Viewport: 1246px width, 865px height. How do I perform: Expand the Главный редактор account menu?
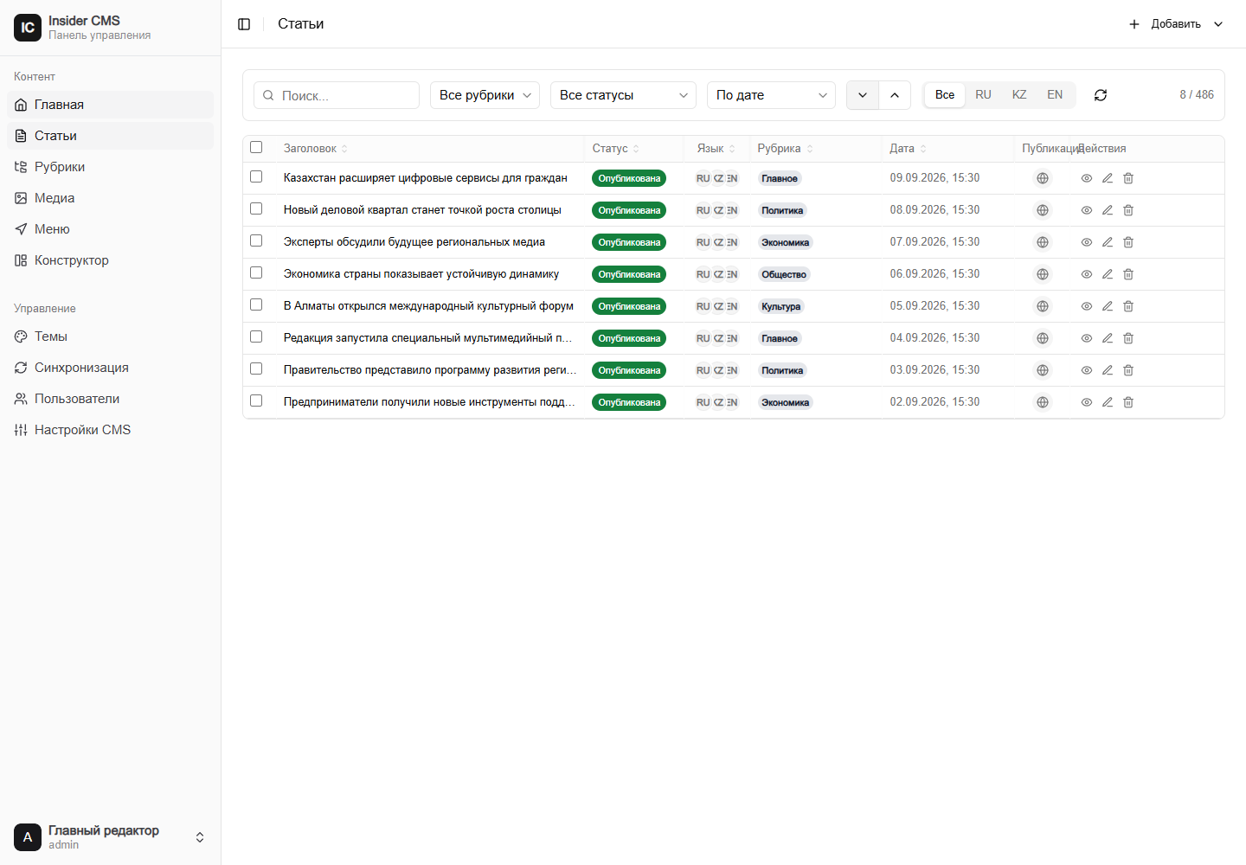tap(111, 837)
